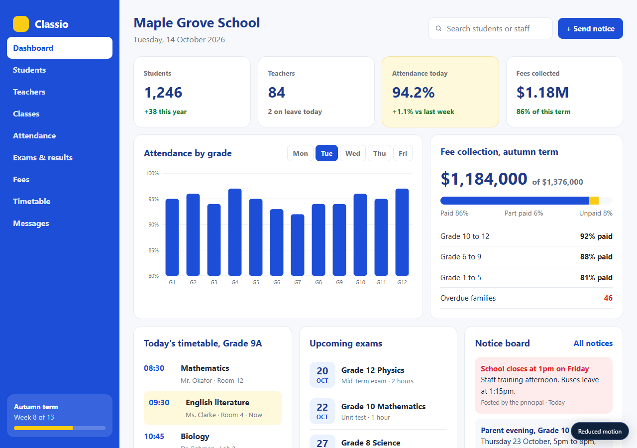Image resolution: width=637 pixels, height=448 pixels.
Task: Show Wed attendance by grade
Action: tap(353, 153)
